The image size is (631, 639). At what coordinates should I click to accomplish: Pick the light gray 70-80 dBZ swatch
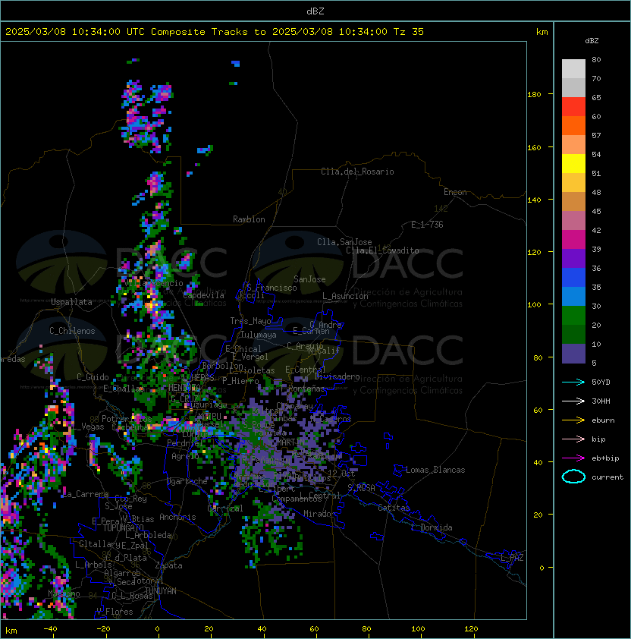click(x=573, y=68)
